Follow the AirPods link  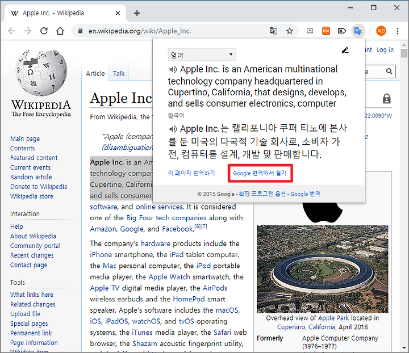(x=215, y=288)
